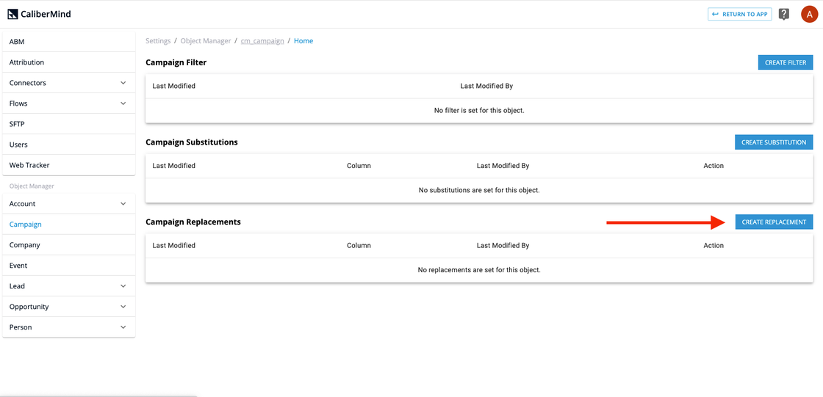This screenshot has height=397, width=823.
Task: Open the Attribution settings item
Action: [69, 62]
